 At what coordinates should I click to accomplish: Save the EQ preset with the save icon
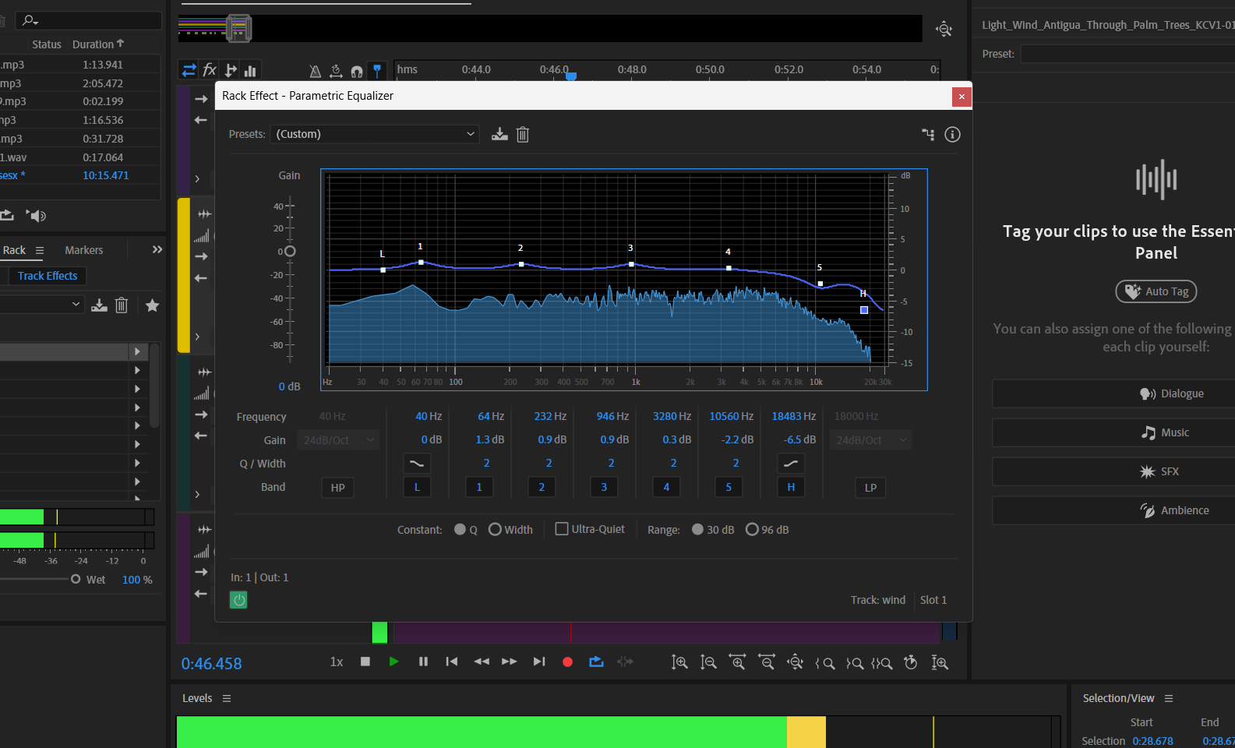499,135
